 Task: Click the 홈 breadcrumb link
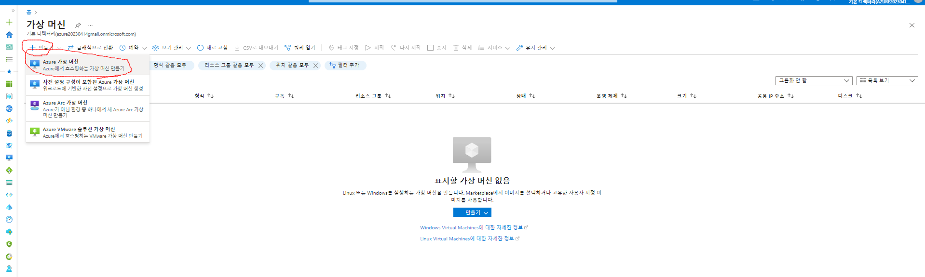pos(29,12)
